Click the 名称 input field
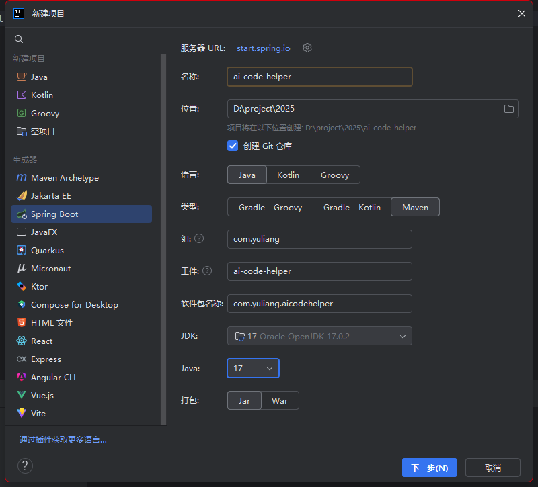The width and height of the screenshot is (538, 487). (x=319, y=77)
